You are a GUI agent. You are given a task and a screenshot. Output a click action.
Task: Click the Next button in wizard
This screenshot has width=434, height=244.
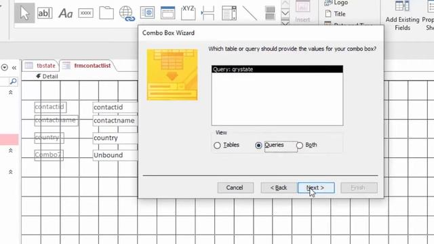click(316, 188)
